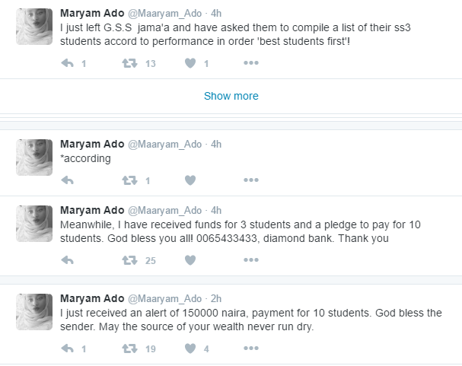Retweet the 150000 naira alert tweet
Viewport: 462px width, 366px height.
[x=130, y=348]
